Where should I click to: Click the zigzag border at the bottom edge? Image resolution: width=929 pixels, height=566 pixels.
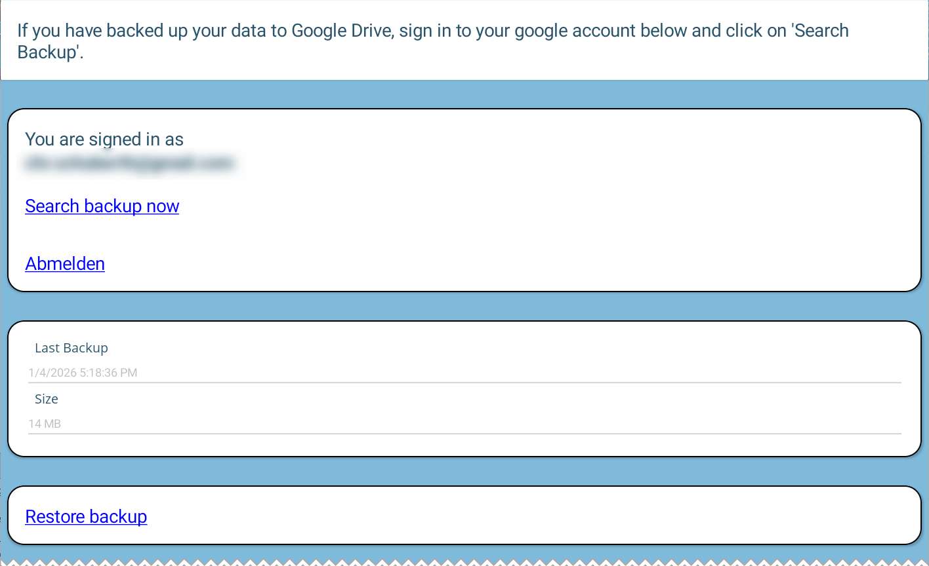coord(464,562)
